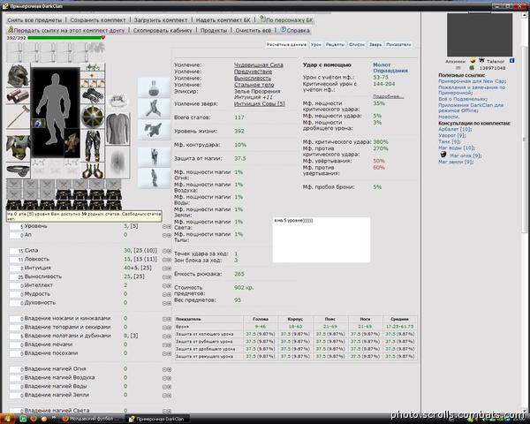Click the Интуиция stat input field
Image resolution: width=530 pixels, height=424 pixels.
pos(17,269)
